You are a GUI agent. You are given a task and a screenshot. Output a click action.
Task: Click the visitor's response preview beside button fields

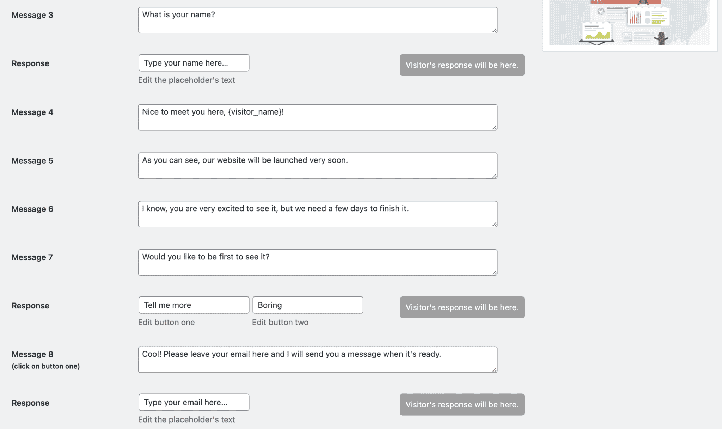tap(462, 307)
